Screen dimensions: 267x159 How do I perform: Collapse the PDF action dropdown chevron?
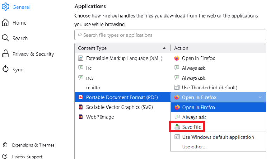tap(260, 97)
